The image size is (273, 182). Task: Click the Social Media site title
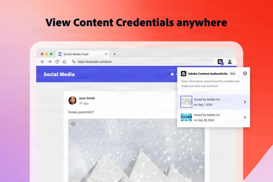pos(59,74)
